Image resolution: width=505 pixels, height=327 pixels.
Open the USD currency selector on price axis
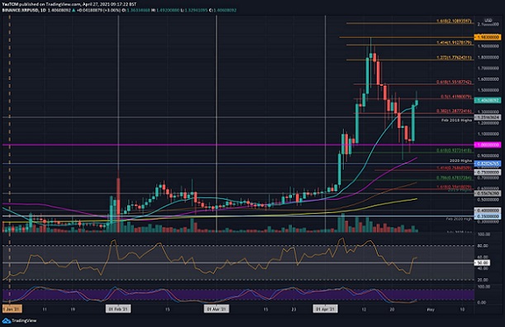click(488, 20)
